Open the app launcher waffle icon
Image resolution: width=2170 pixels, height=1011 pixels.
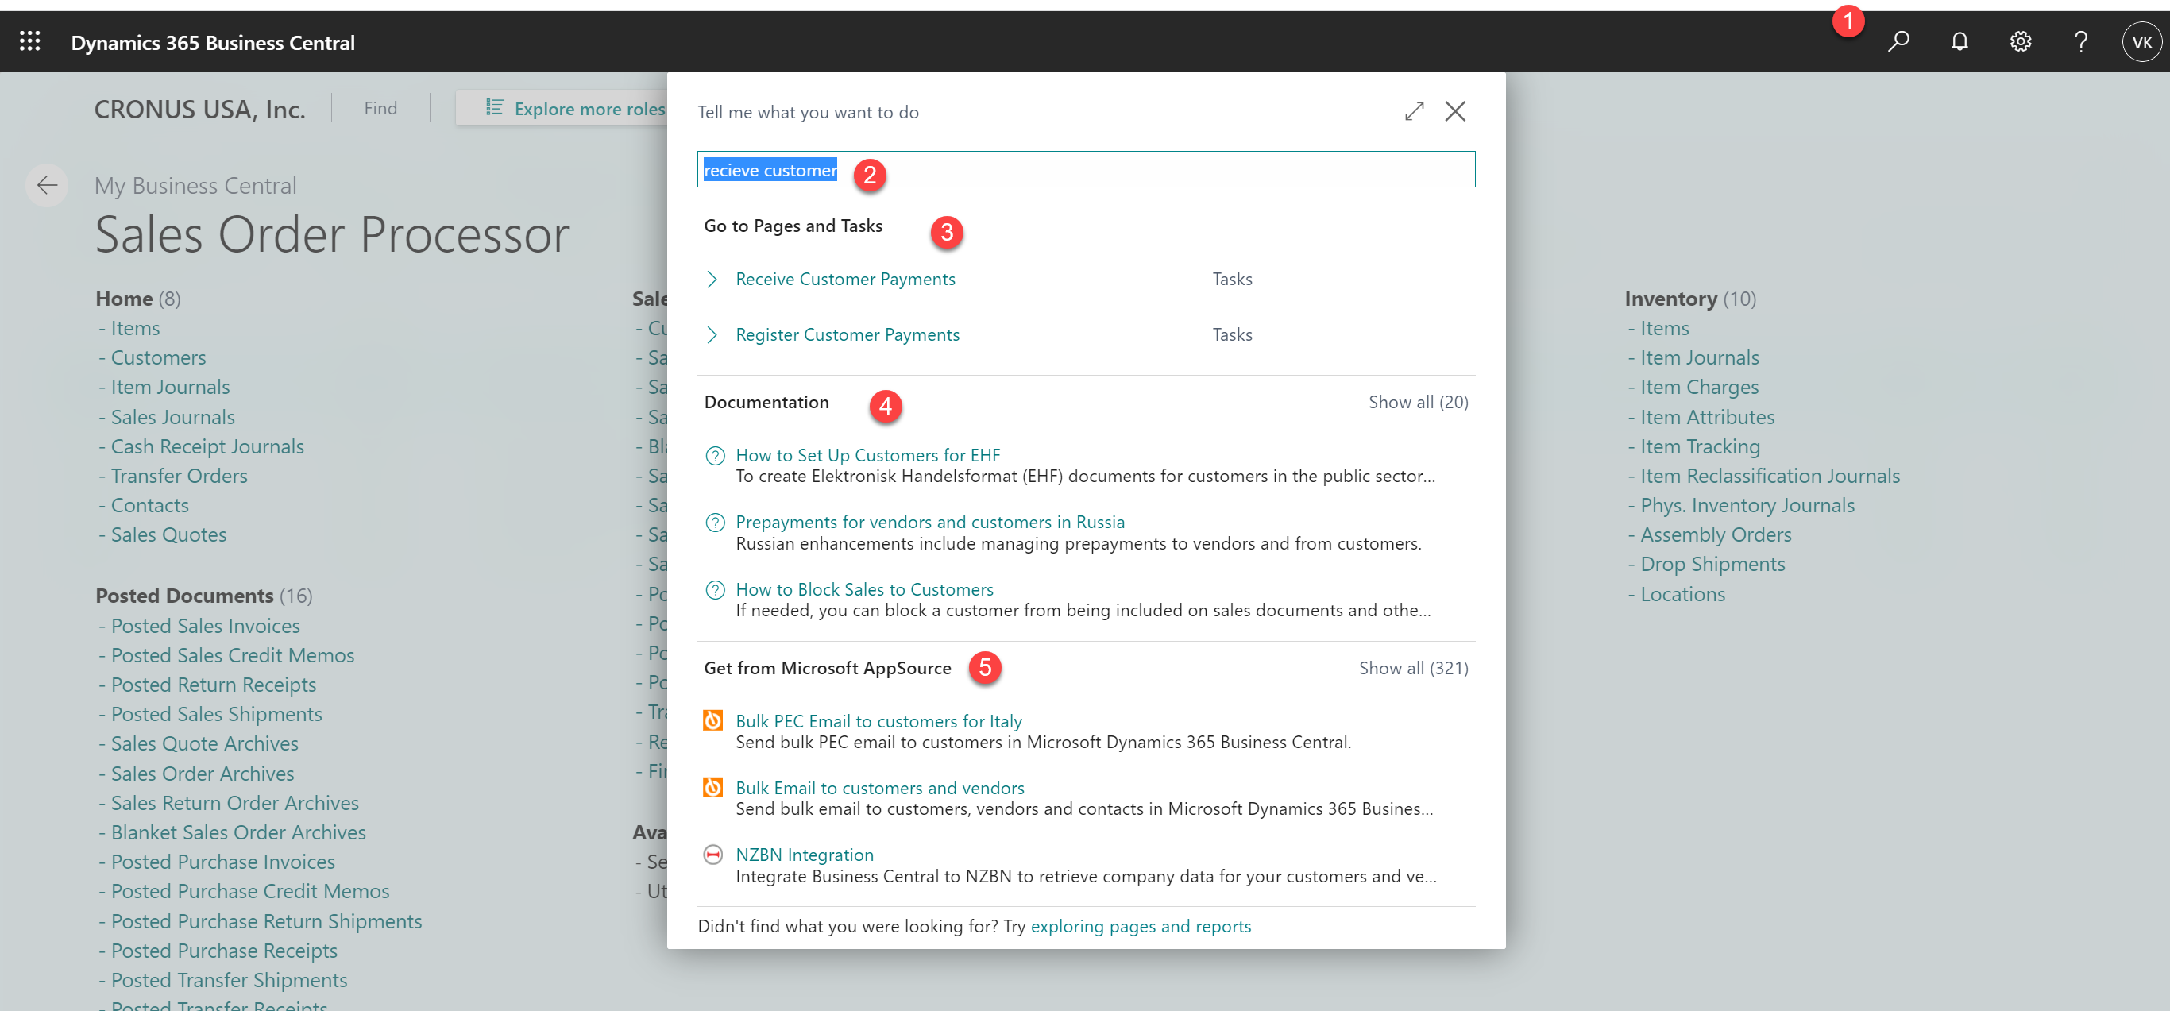[30, 41]
